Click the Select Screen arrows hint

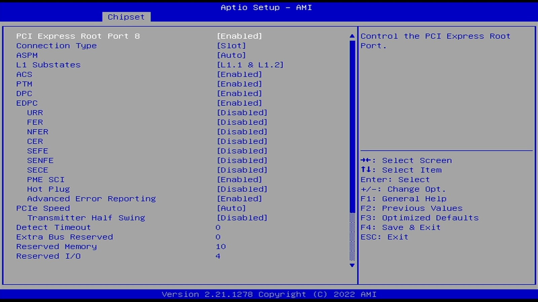[406, 160]
